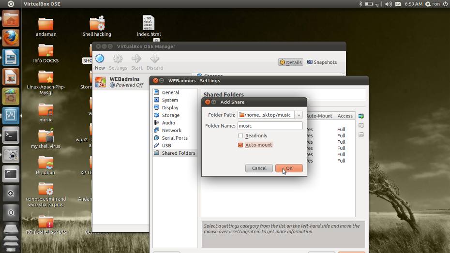Uncheck the Auto-mount checkbox

(x=240, y=145)
